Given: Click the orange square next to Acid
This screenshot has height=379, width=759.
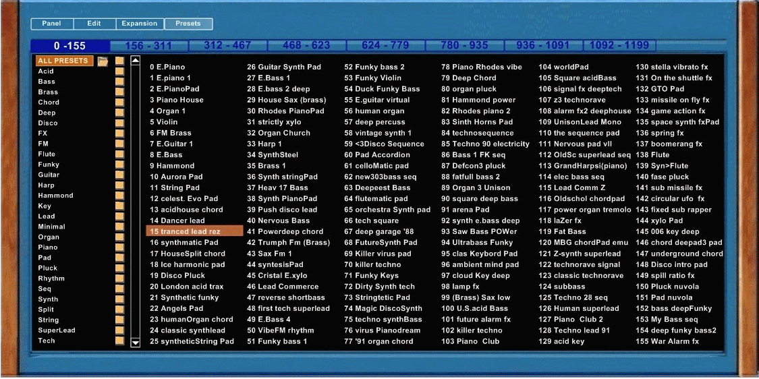Looking at the screenshot, I should coord(119,71).
